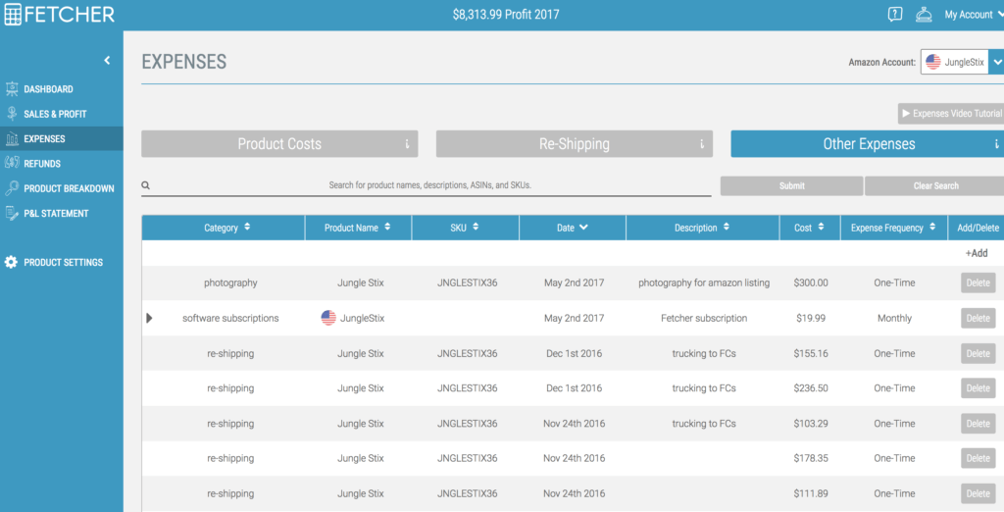Select the Other Expenses tab
1004x512 pixels.
(x=868, y=144)
